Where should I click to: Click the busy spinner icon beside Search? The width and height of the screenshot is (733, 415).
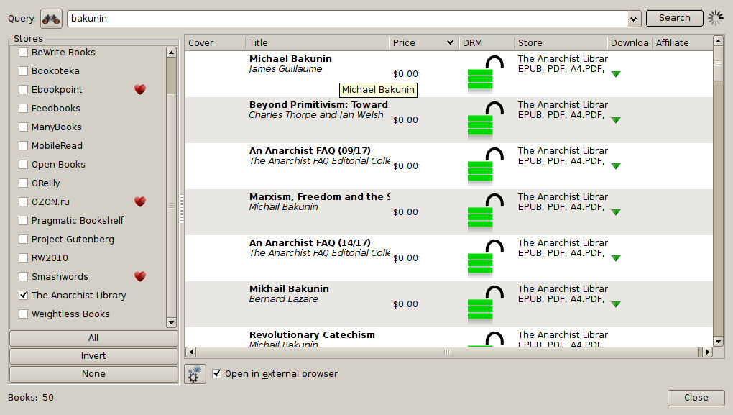[x=716, y=18]
